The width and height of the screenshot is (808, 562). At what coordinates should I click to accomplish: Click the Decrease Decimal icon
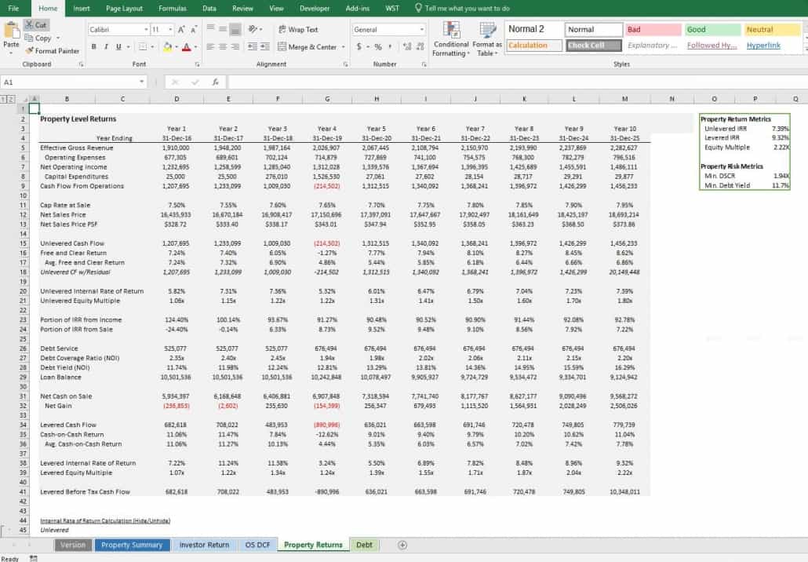(x=420, y=47)
